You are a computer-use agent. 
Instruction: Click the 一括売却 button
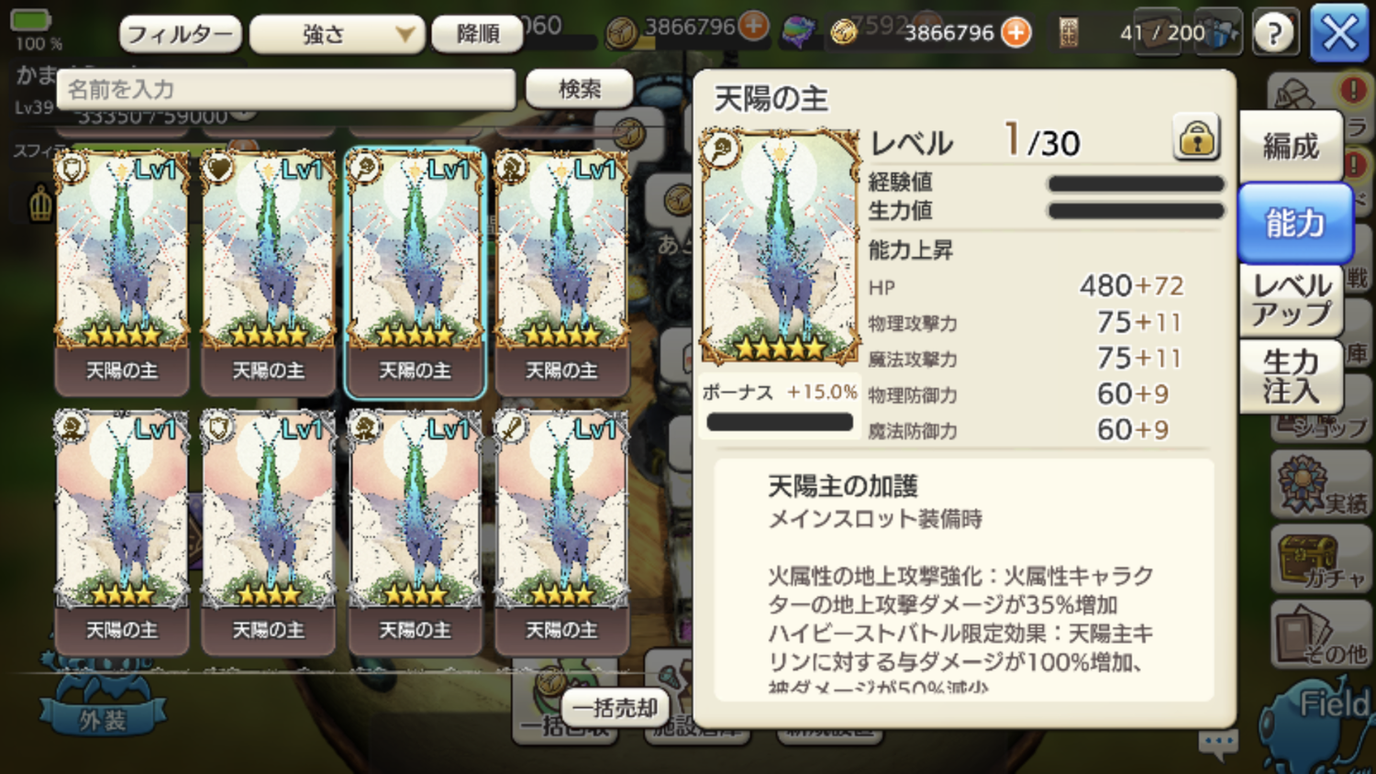616,707
